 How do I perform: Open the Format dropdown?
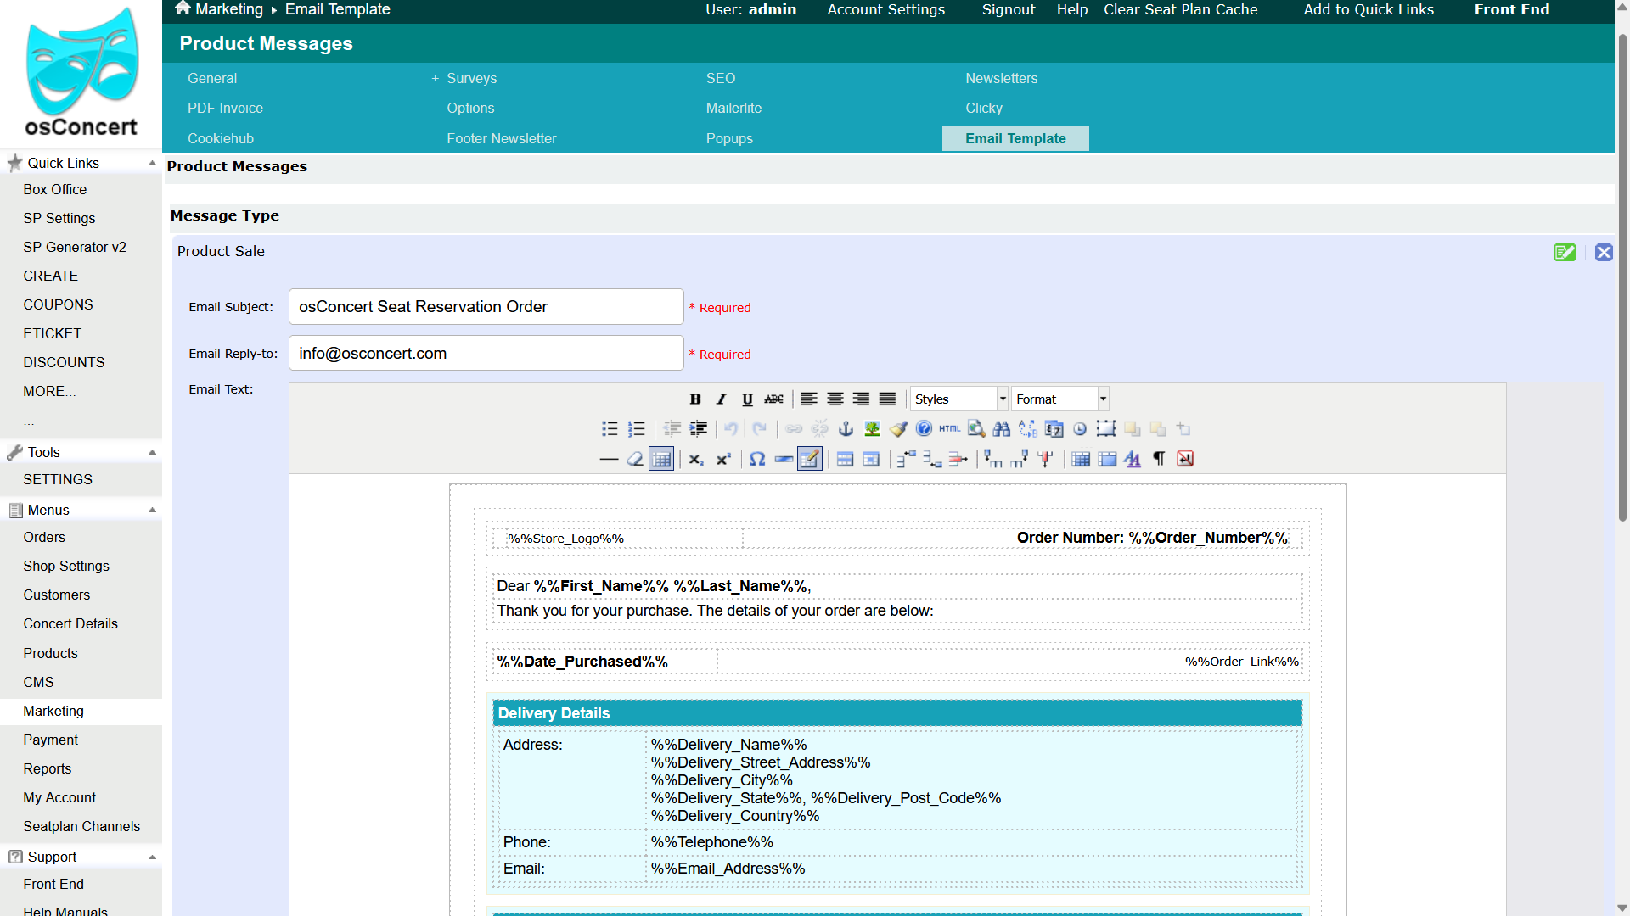point(1060,399)
